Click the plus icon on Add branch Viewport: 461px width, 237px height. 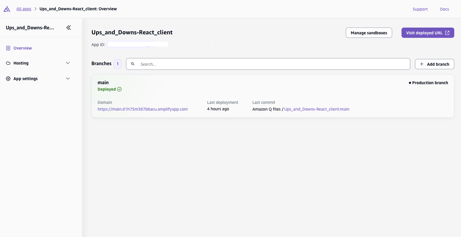[422, 64]
